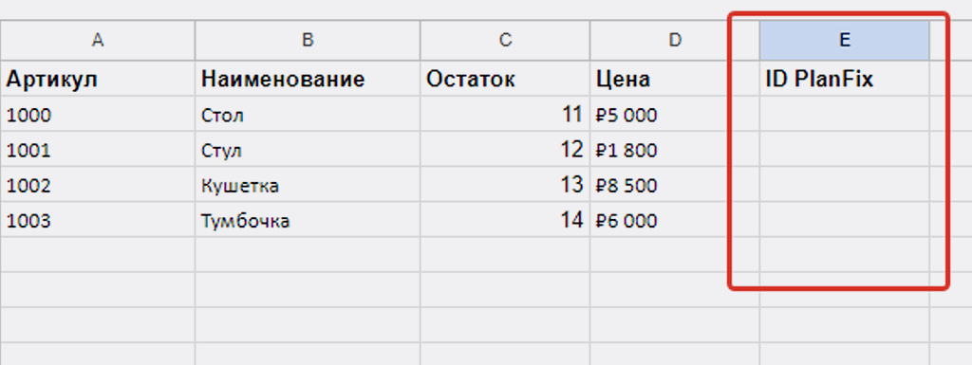
Task: Click the Цена header cell
Action: point(675,79)
